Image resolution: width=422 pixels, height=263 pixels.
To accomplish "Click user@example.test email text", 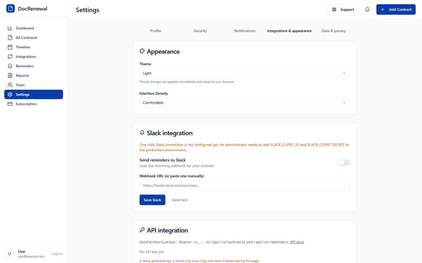I will coord(31,256).
